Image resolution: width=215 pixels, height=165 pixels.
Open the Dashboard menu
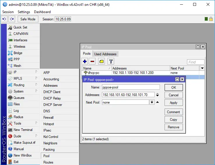click(x=42, y=12)
